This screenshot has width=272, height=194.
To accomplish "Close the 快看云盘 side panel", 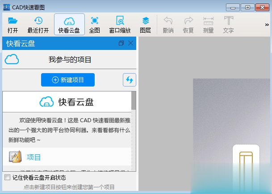I will [130, 43].
